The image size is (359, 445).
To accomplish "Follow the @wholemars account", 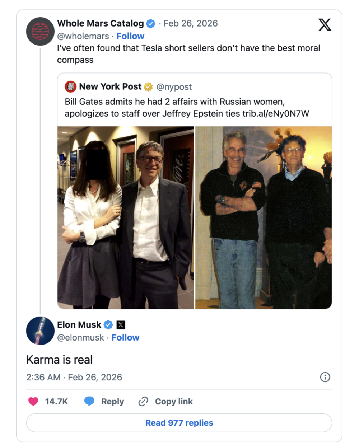I will coord(130,36).
